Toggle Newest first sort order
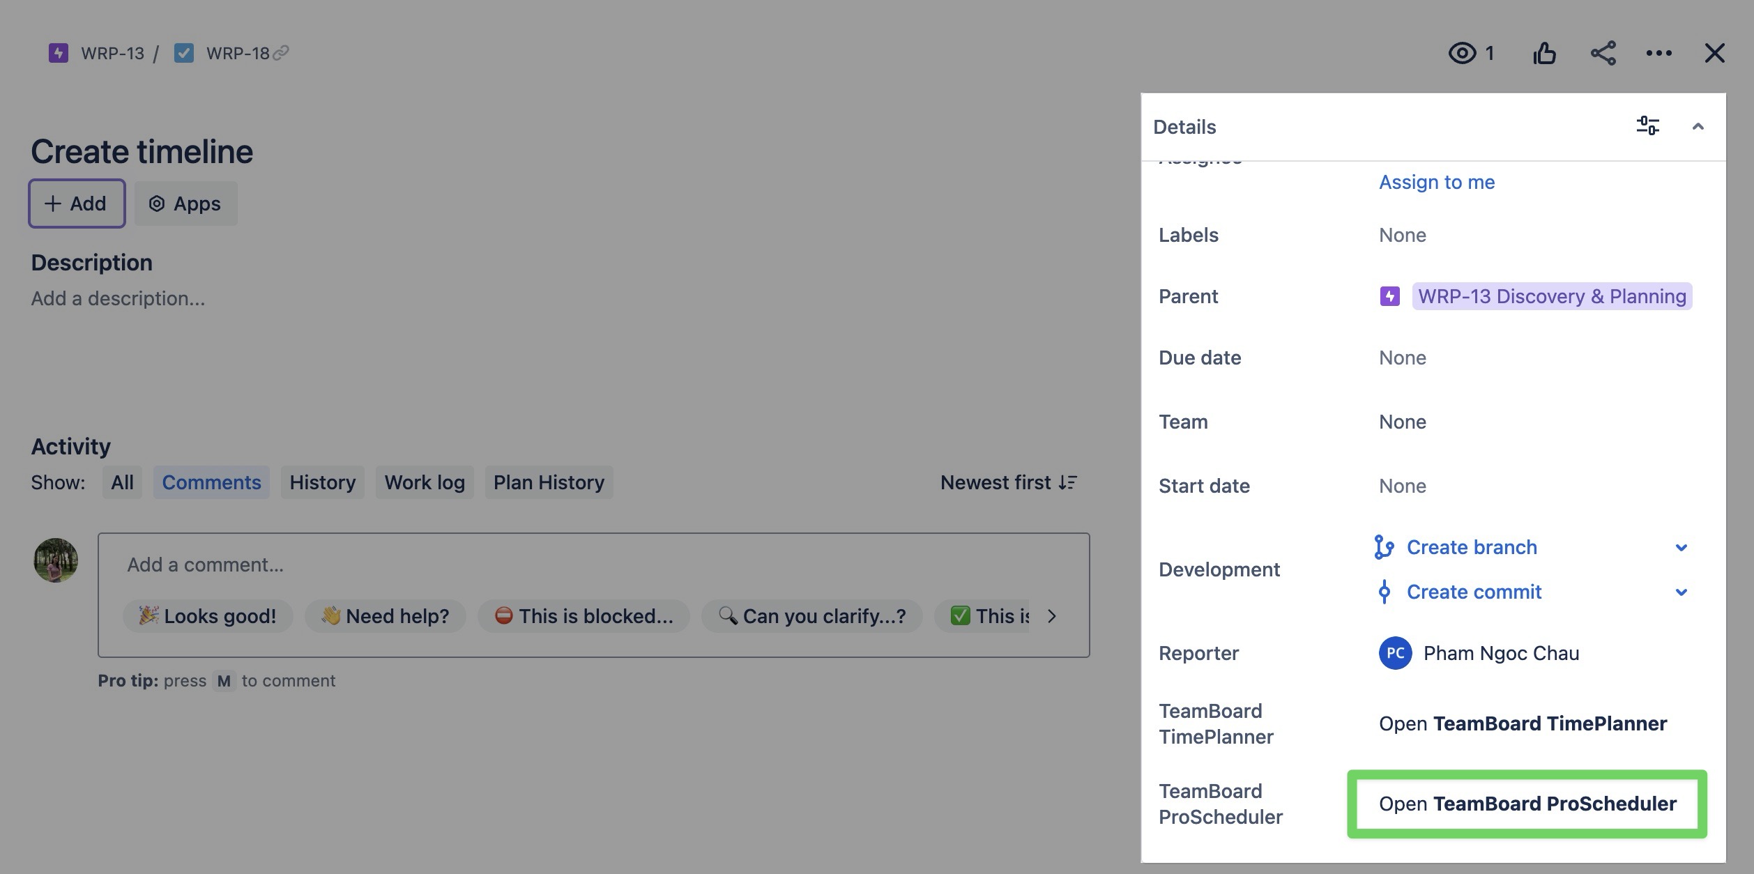This screenshot has width=1754, height=874. [1007, 482]
